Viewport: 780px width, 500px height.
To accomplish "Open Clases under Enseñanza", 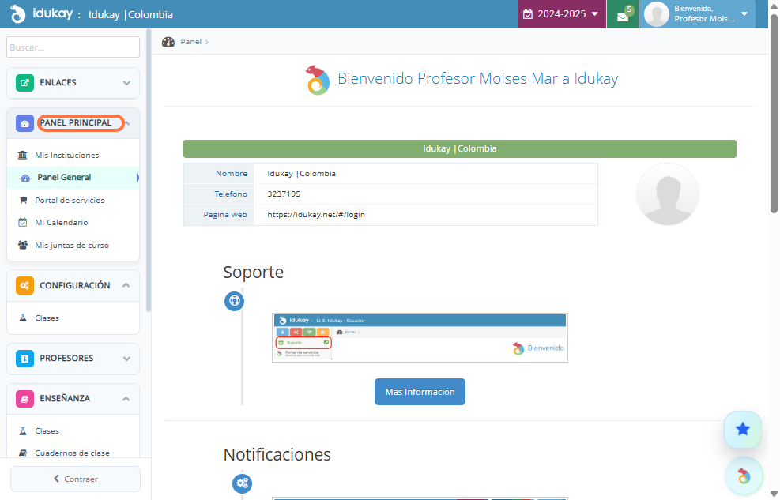I will 73,431.
